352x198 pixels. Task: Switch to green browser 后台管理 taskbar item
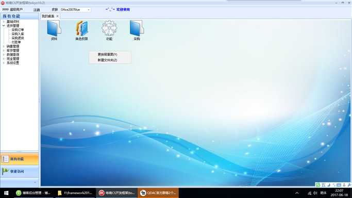tap(33, 193)
